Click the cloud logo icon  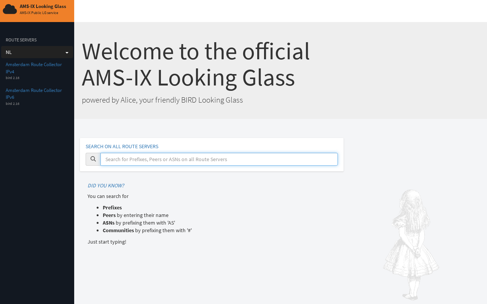coord(10,9)
